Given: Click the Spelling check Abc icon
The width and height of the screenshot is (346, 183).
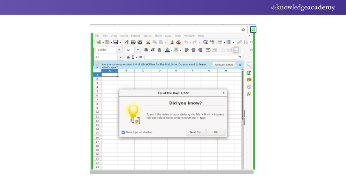Looking at the screenshot, I should point(212,42).
